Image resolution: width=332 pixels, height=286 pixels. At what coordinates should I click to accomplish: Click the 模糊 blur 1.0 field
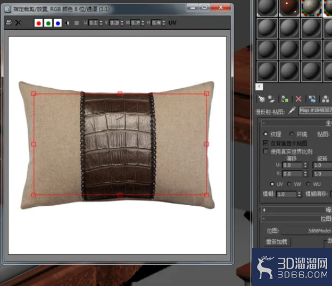pyautogui.click(x=286, y=194)
